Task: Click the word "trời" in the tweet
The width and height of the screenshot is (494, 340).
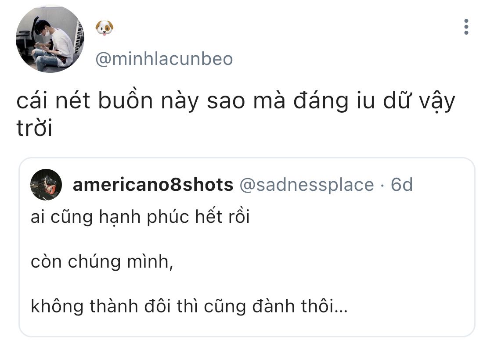Action: tap(34, 129)
